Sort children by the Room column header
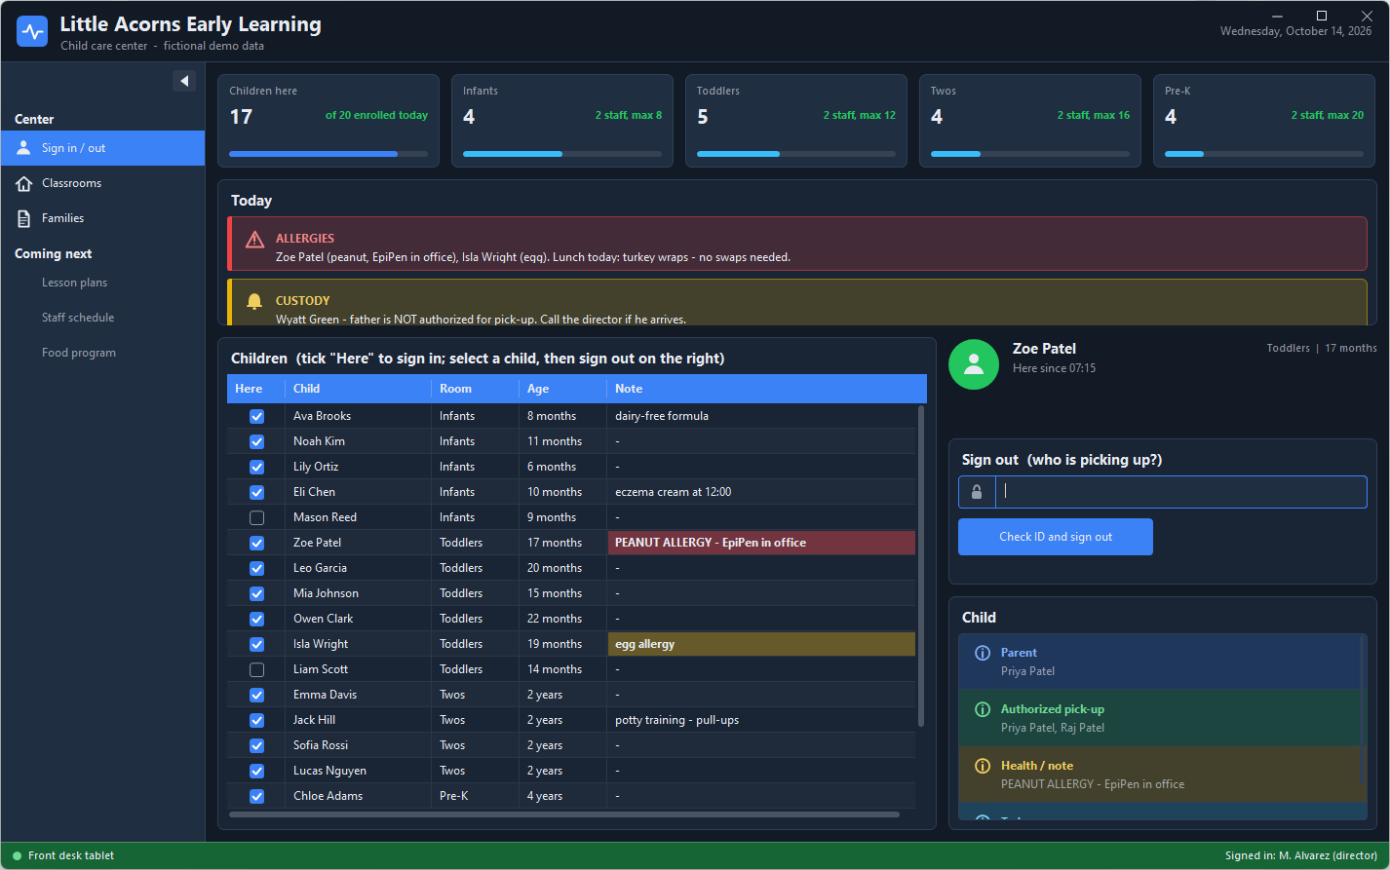1390x870 pixels. (x=476, y=389)
